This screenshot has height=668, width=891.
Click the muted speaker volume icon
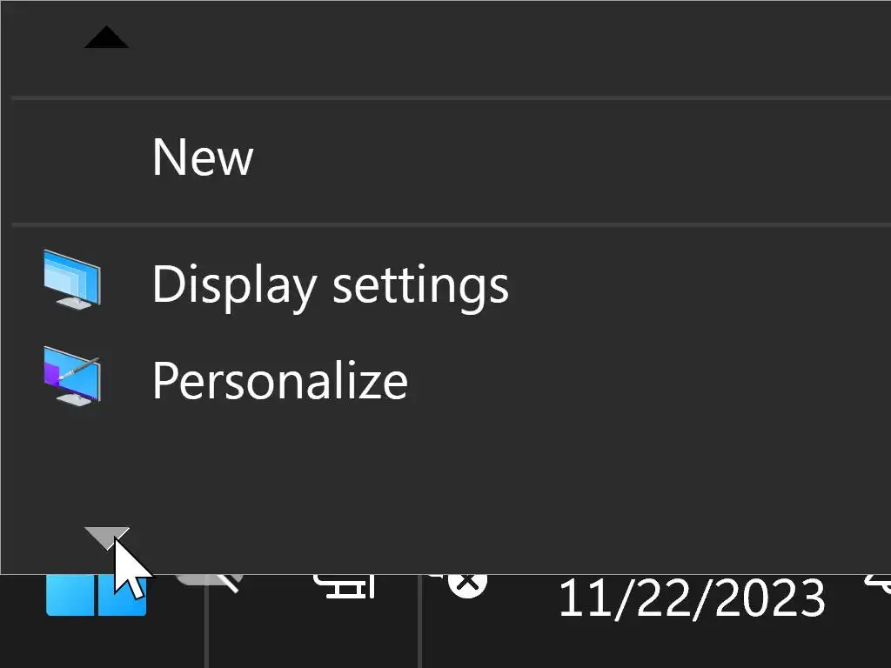point(461,583)
